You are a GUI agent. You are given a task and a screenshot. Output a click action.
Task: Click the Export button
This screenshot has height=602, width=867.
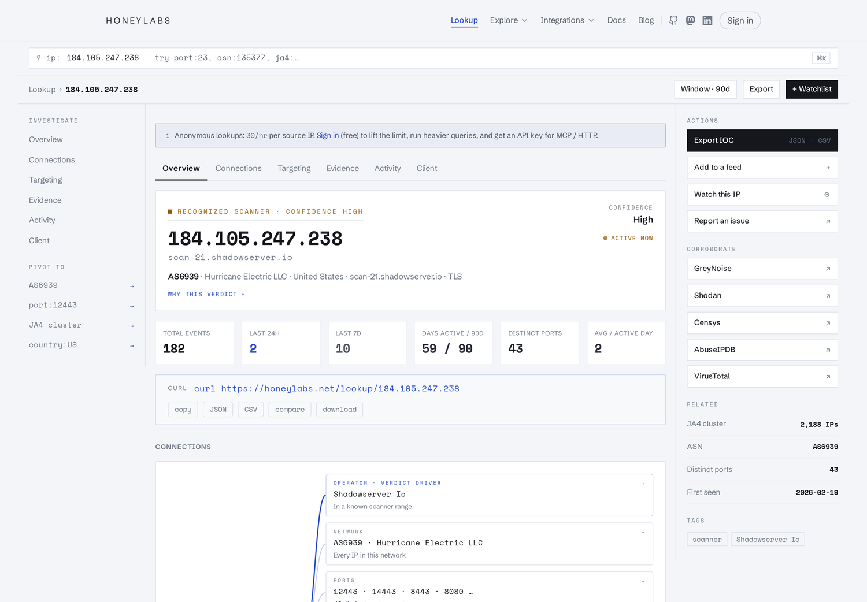[x=761, y=89]
